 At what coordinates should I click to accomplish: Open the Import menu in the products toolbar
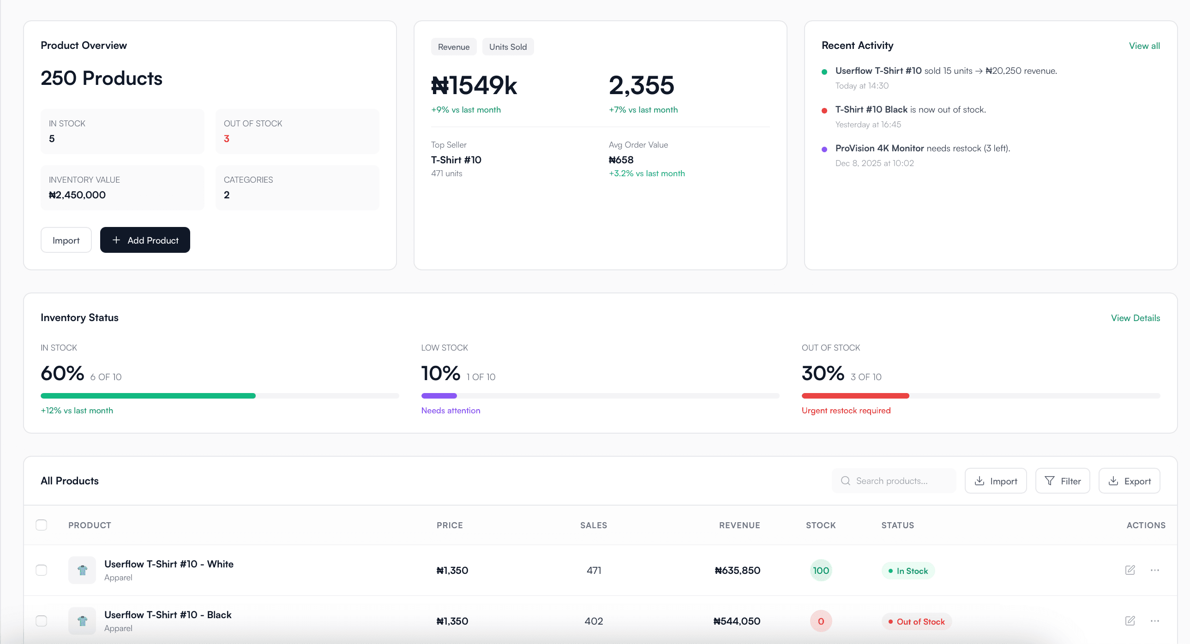996,481
